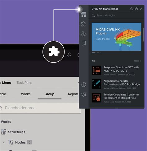This screenshot has width=147, height=151.
Task: Click the Works section heading
Action: click(6, 122)
